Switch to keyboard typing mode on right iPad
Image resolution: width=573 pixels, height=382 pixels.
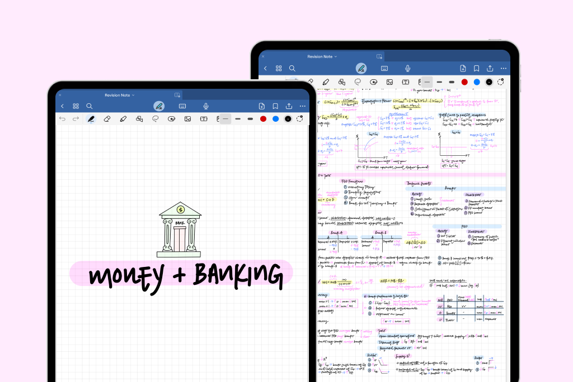pyautogui.click(x=385, y=68)
